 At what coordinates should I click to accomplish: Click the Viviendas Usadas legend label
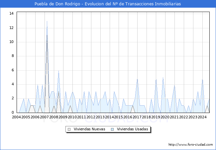point(133,129)
